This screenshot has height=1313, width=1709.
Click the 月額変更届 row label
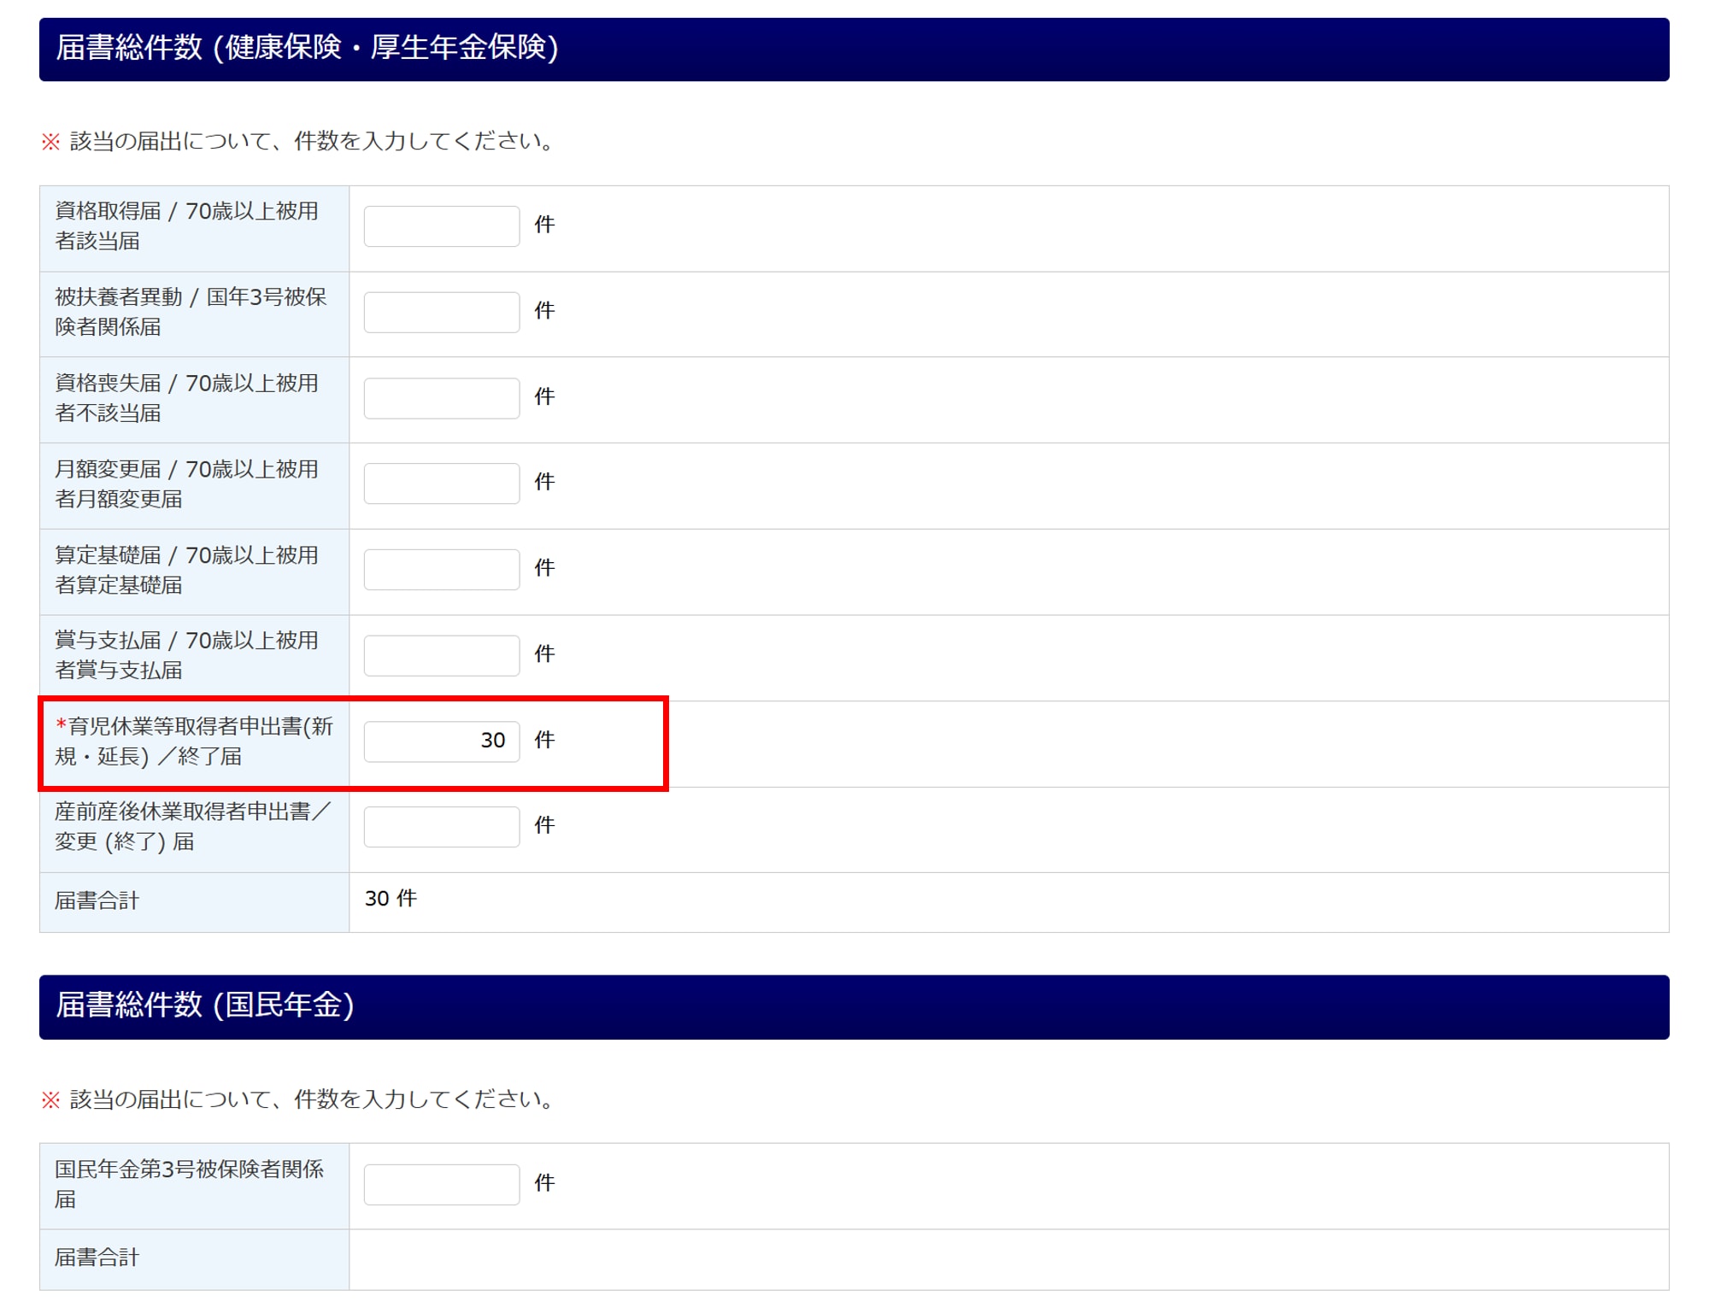click(x=186, y=484)
